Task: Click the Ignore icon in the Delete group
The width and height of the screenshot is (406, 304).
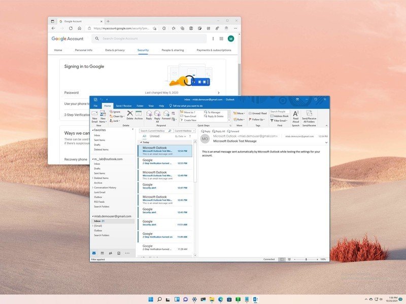Action: 115,111
